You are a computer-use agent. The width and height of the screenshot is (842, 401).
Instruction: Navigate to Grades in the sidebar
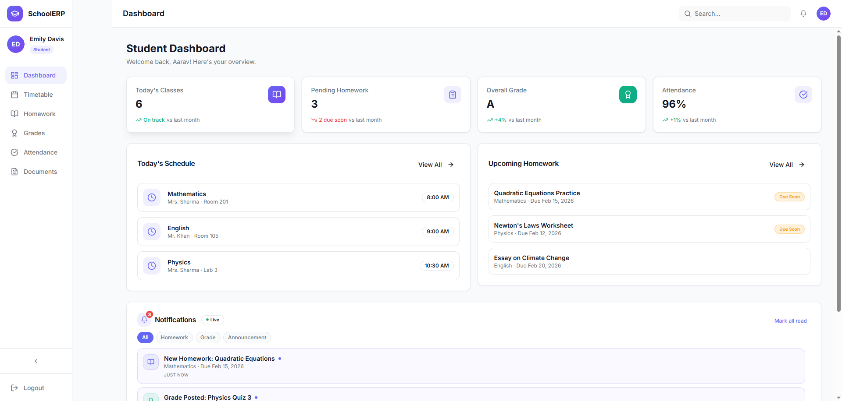(x=36, y=133)
